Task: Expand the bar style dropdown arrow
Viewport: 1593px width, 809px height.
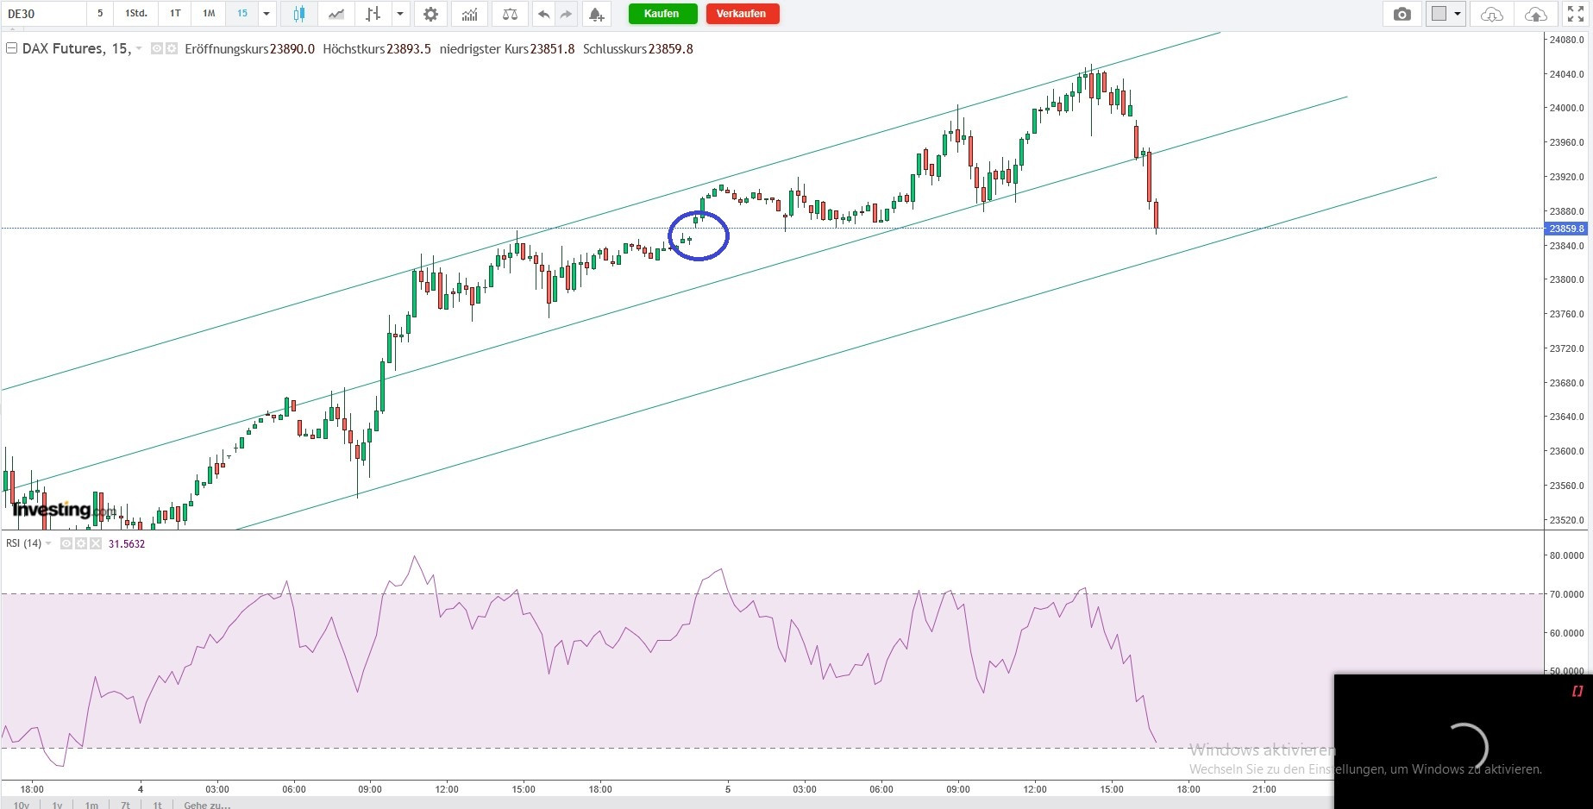Action: point(400,14)
